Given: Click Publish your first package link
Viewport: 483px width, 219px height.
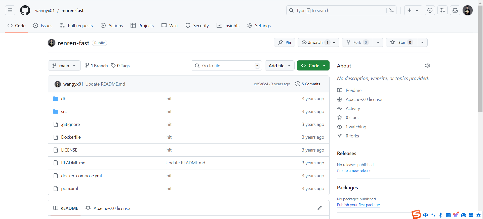Looking at the screenshot, I should (358, 205).
